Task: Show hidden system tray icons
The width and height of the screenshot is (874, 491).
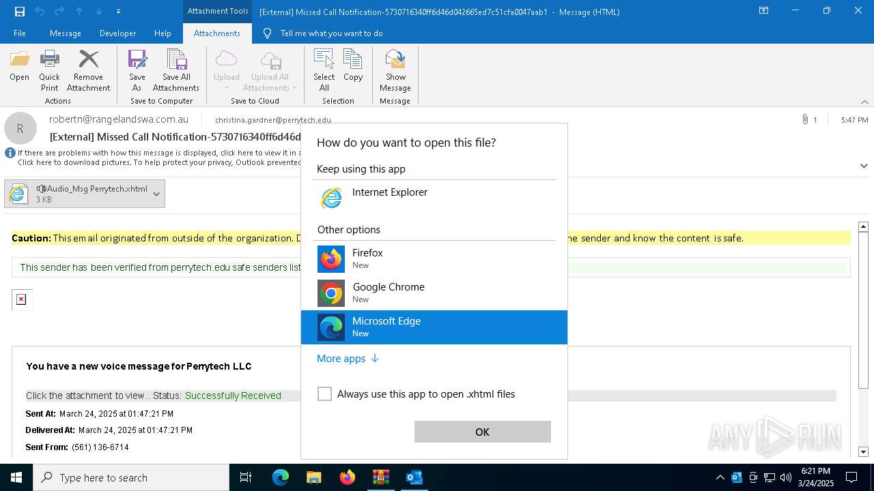Action: [720, 477]
